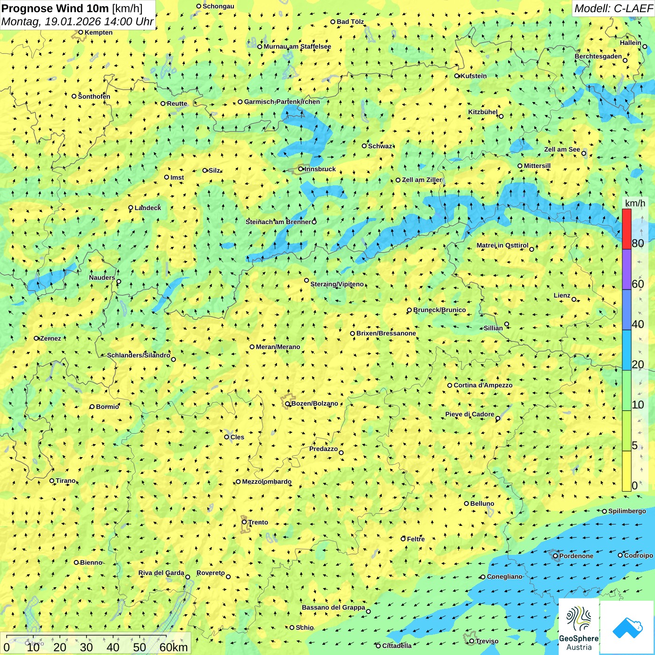This screenshot has height=655, width=655.
Task: Click the Schio label
Action: (x=305, y=627)
